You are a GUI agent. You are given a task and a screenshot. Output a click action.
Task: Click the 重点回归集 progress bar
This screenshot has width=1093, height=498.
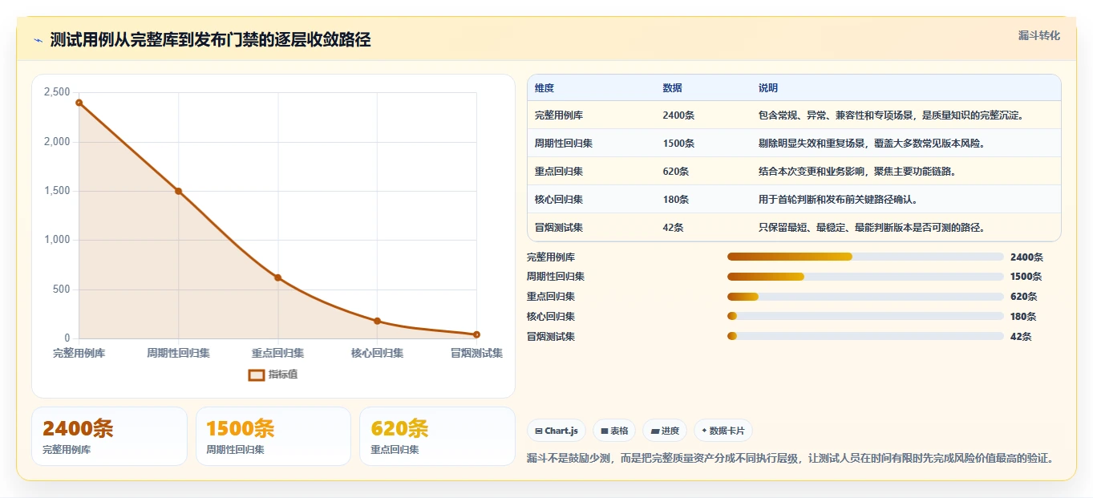point(865,297)
